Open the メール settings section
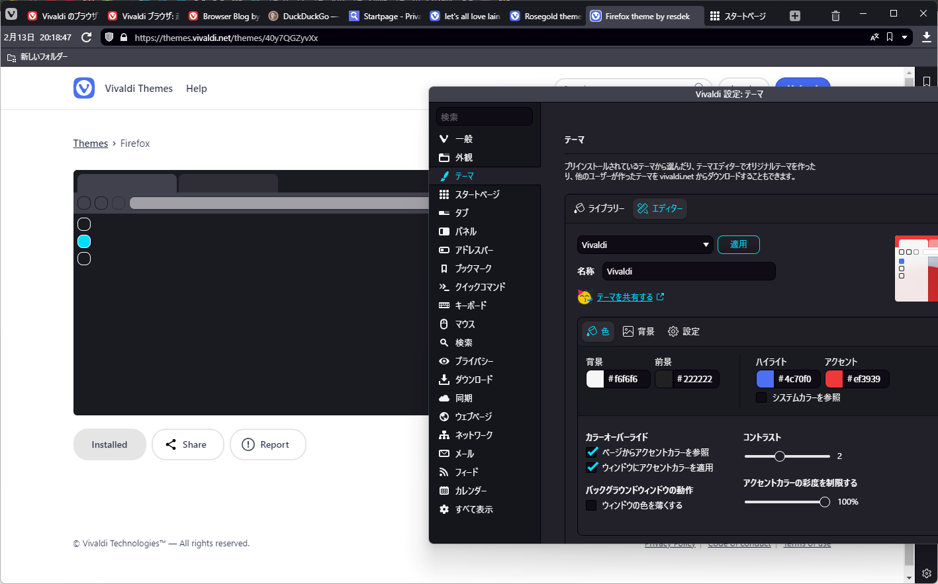This screenshot has width=938, height=584. click(485, 454)
